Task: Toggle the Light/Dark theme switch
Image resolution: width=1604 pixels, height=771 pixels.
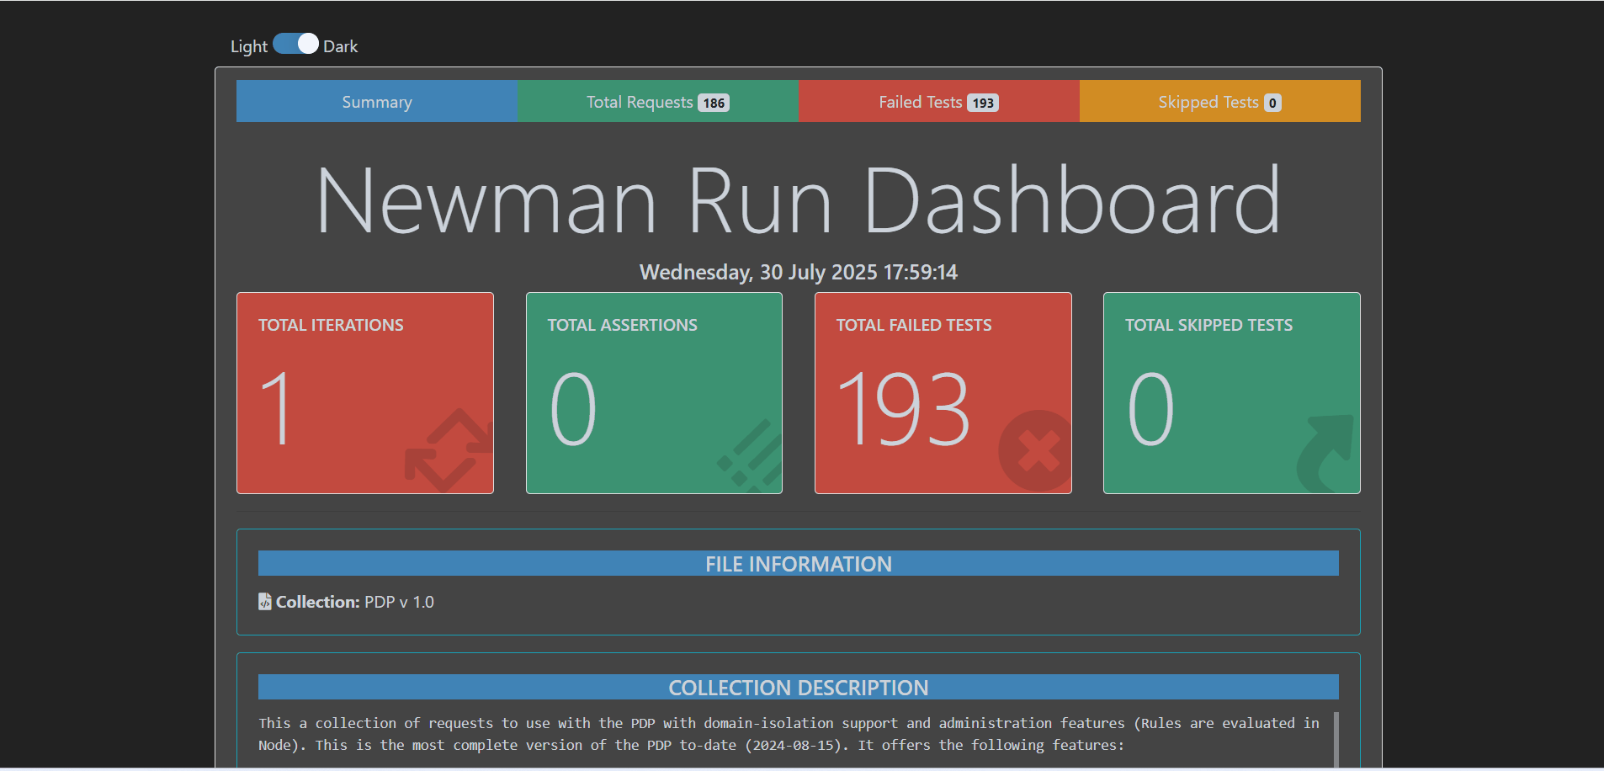Action: 295,44
